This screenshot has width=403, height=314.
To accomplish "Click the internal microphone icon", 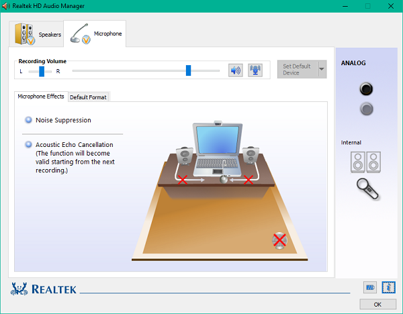I will (x=367, y=189).
